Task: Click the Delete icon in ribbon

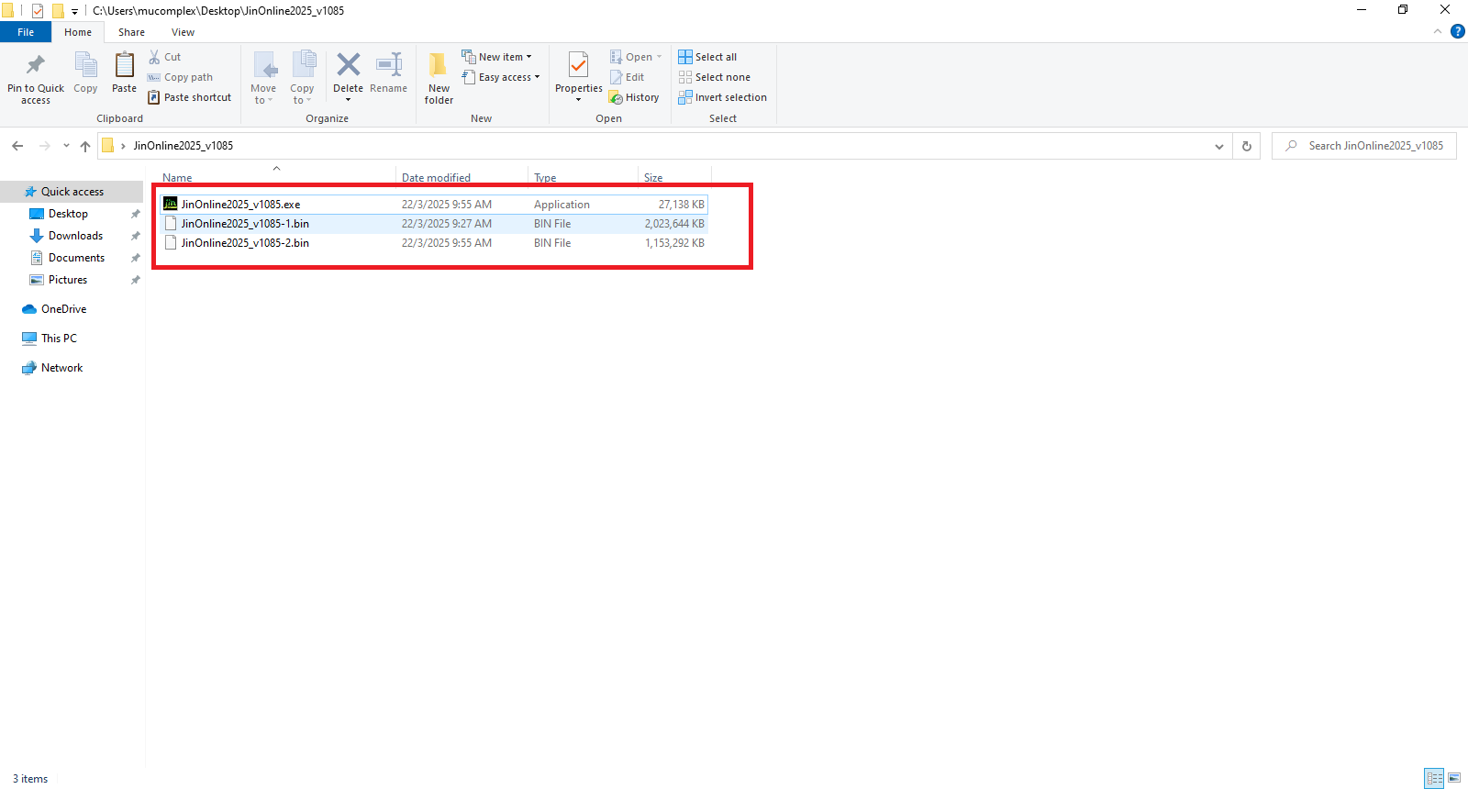Action: (x=348, y=66)
